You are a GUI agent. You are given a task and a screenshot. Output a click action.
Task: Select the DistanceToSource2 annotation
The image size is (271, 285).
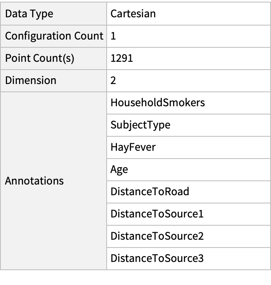(x=157, y=236)
